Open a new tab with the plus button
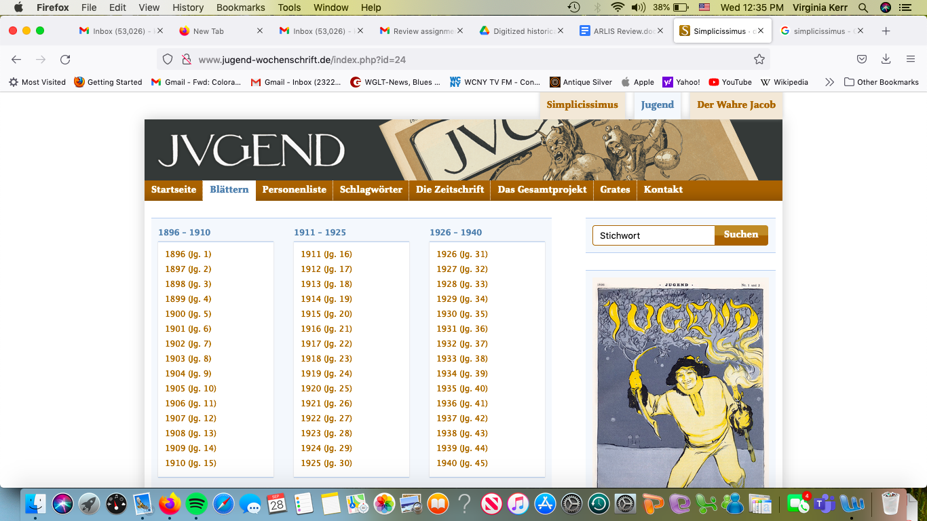Image resolution: width=927 pixels, height=521 pixels. pos(886,31)
